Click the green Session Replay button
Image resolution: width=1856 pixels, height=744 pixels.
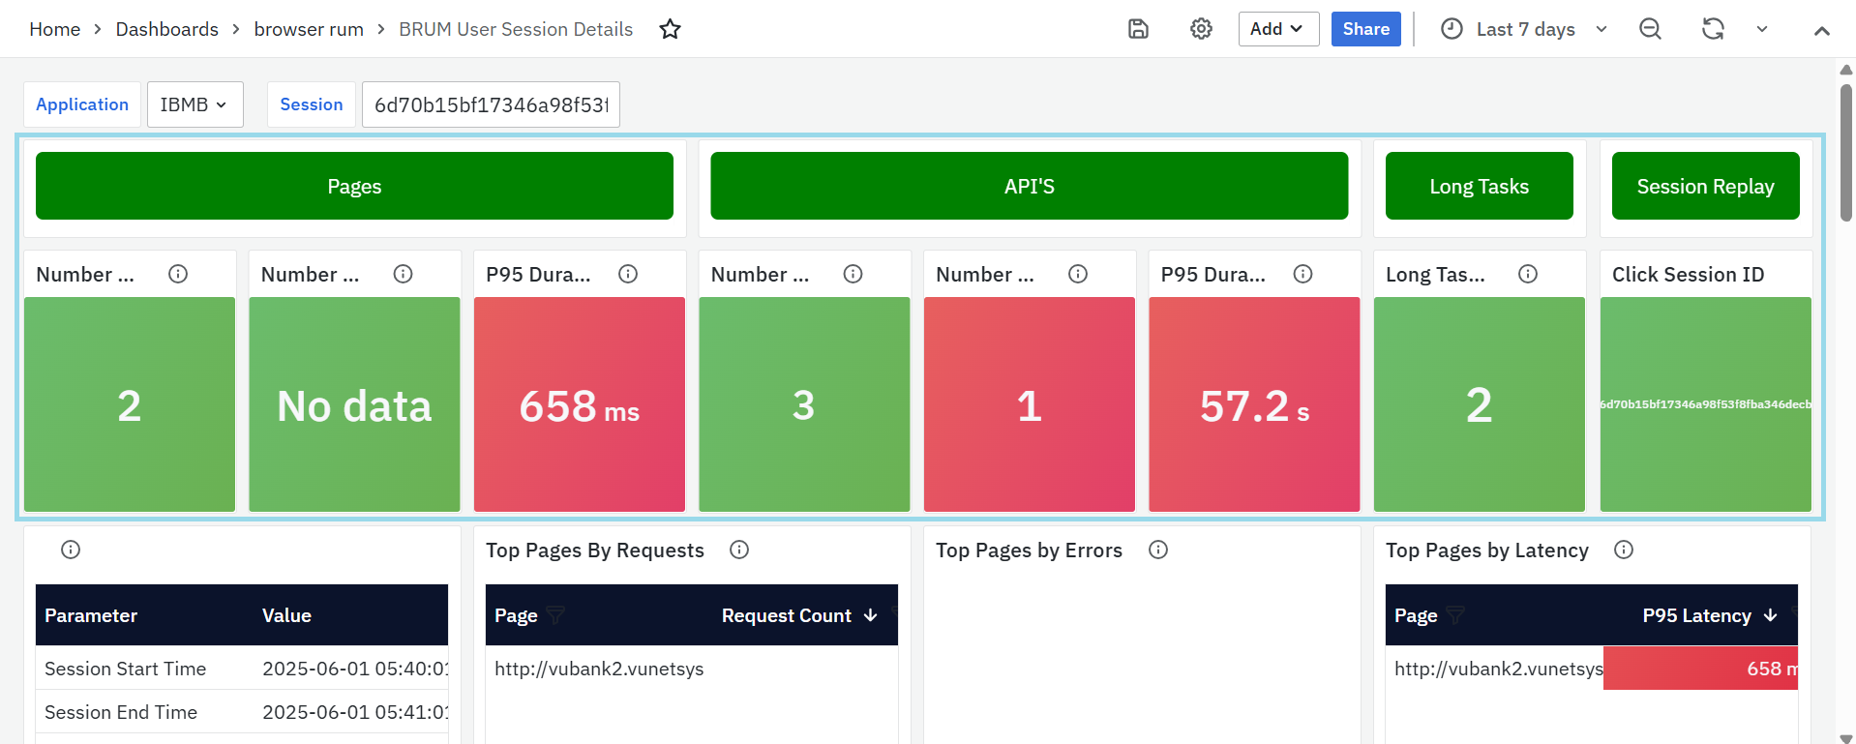coord(1705,186)
